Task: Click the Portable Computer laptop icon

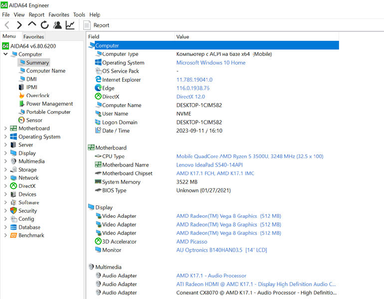Action: pyautogui.click(x=21, y=112)
